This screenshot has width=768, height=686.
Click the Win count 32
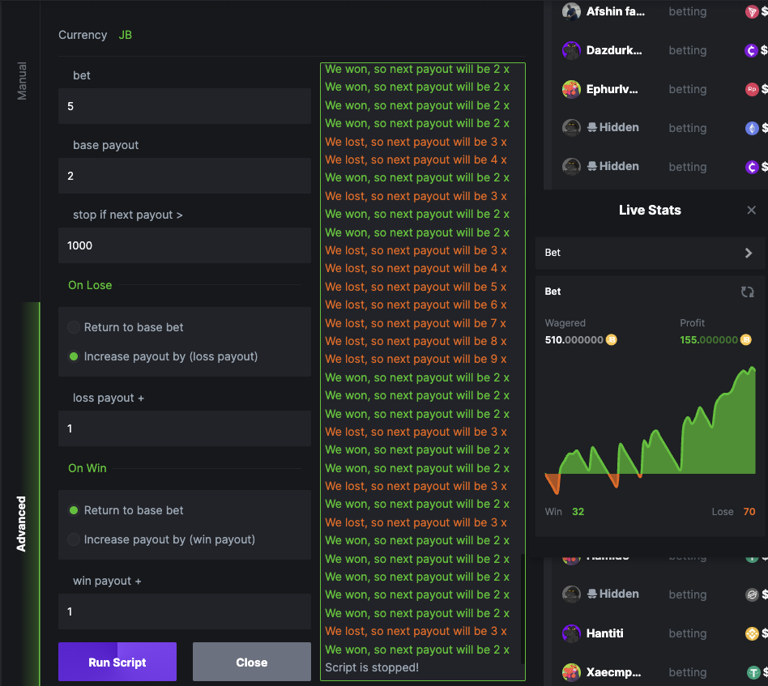(578, 512)
